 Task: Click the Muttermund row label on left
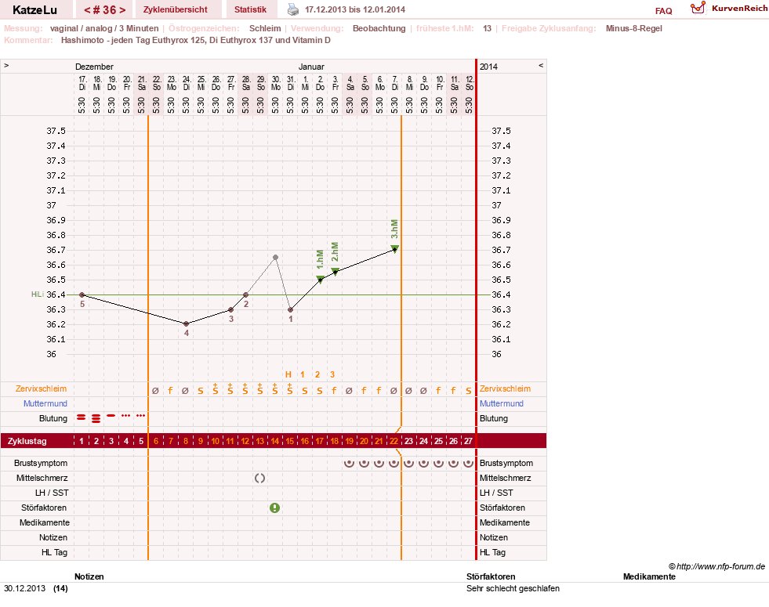point(45,403)
